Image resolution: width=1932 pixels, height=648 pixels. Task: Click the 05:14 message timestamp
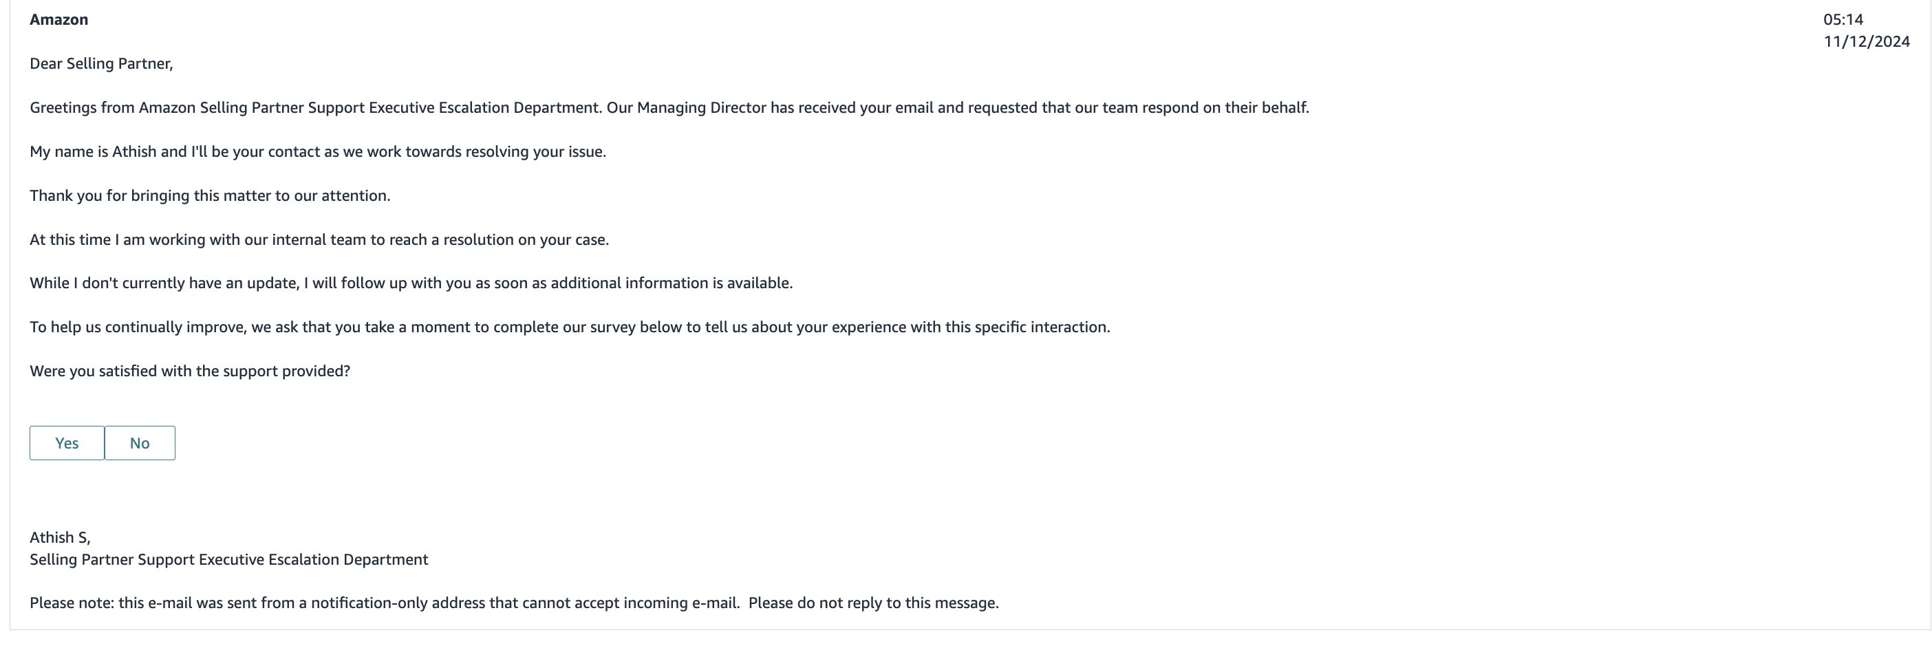pos(1843,19)
